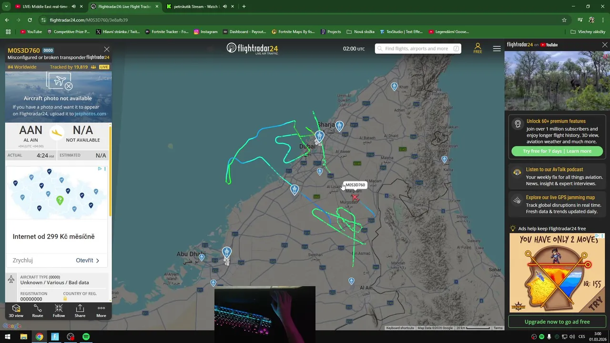Click the YOU HAVE ONLY 2 MOVES ad

[557, 272]
